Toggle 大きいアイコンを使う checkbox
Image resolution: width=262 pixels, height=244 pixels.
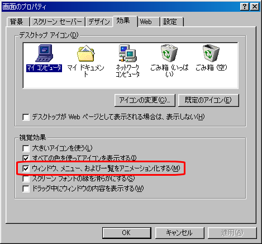tap(26, 148)
